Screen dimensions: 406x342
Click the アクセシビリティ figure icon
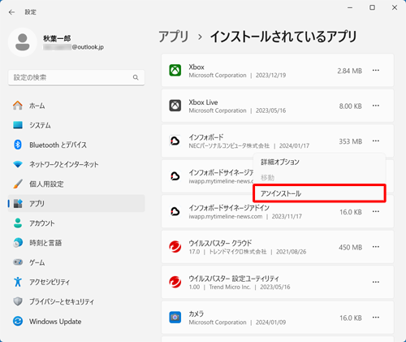coord(18,282)
